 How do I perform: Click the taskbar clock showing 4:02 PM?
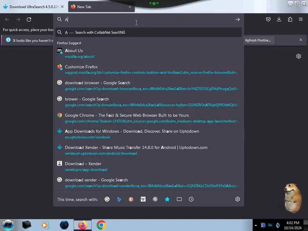pyautogui.click(x=293, y=225)
